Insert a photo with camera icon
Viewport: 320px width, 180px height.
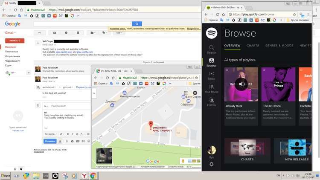tap(78, 141)
